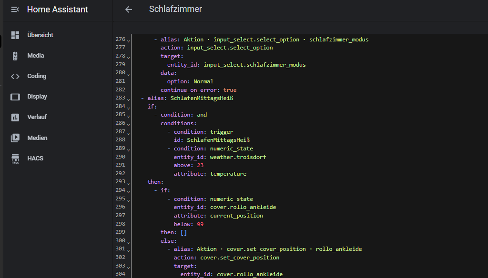Go back with the left arrow icon
Image resolution: width=488 pixels, height=278 pixels.
tap(129, 10)
